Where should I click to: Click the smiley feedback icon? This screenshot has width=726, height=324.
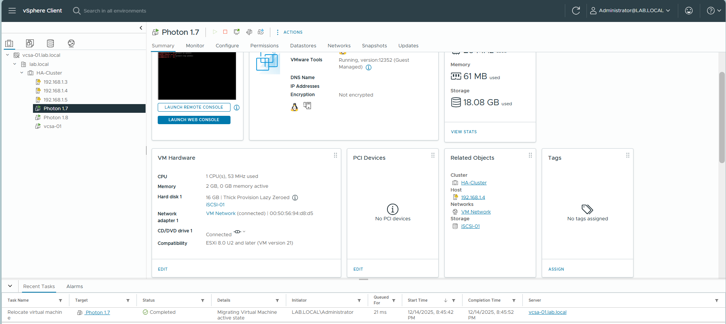(689, 11)
